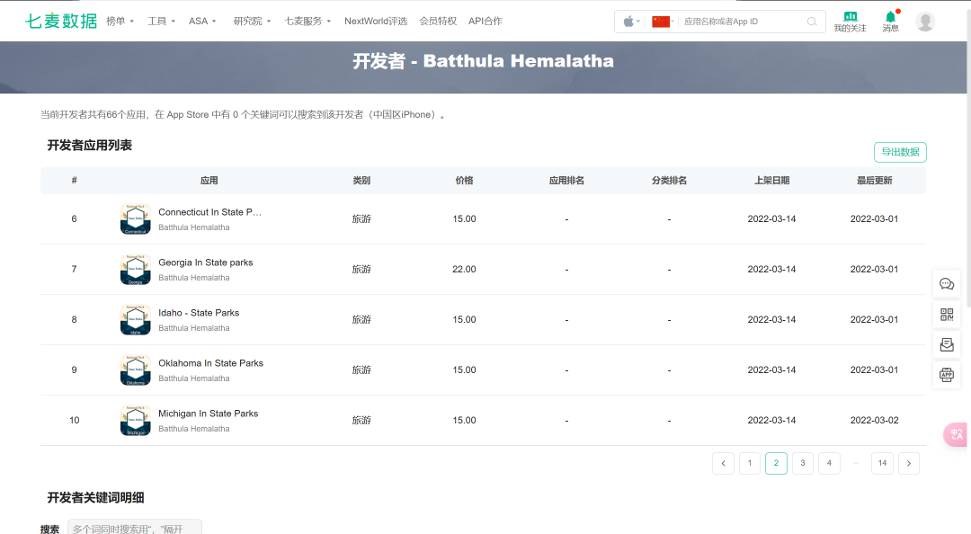Expand the ASA menu
971x534 pixels.
tap(202, 21)
